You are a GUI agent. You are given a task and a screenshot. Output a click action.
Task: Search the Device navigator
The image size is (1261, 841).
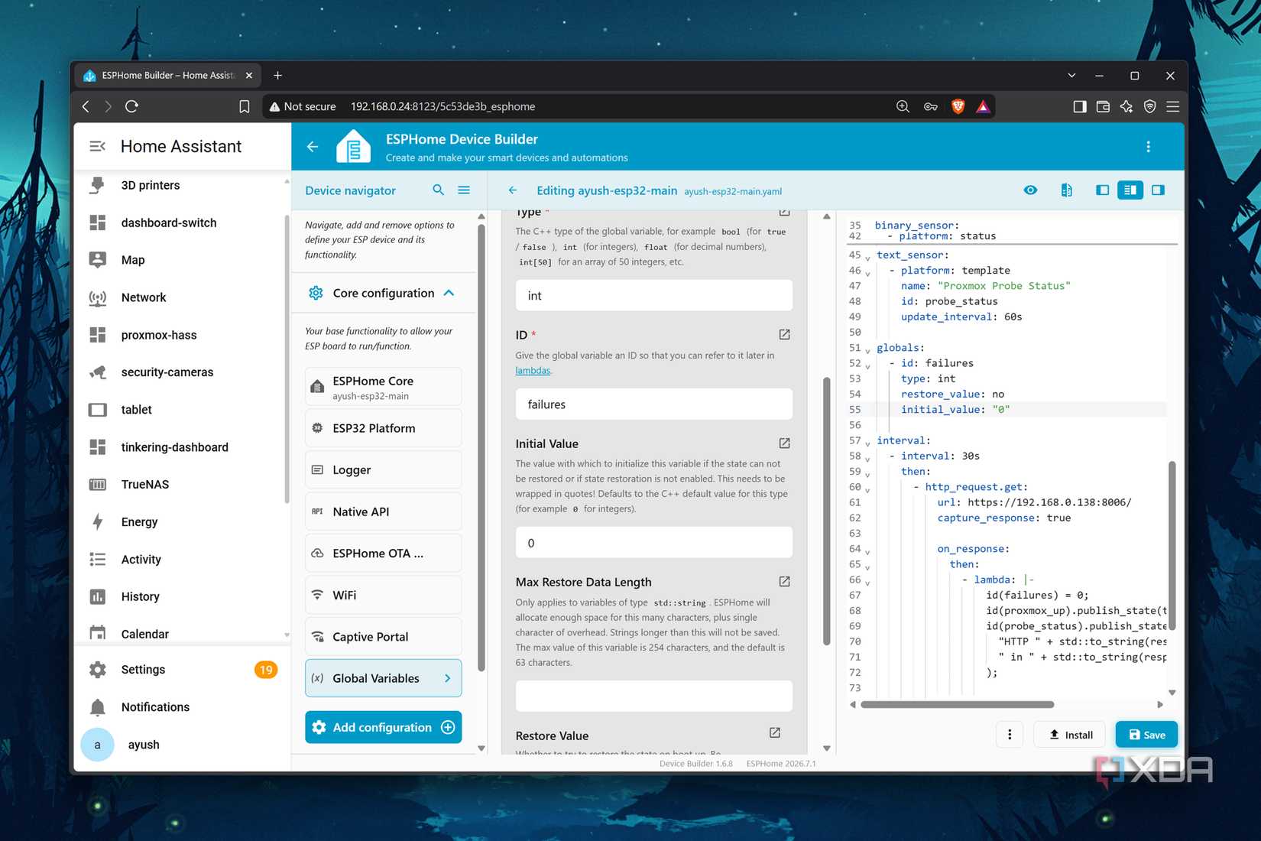pos(438,190)
